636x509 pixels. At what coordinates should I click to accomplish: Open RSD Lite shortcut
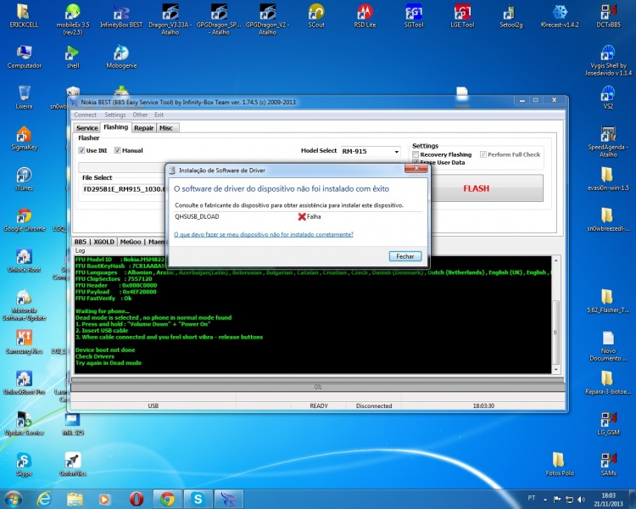tap(365, 15)
